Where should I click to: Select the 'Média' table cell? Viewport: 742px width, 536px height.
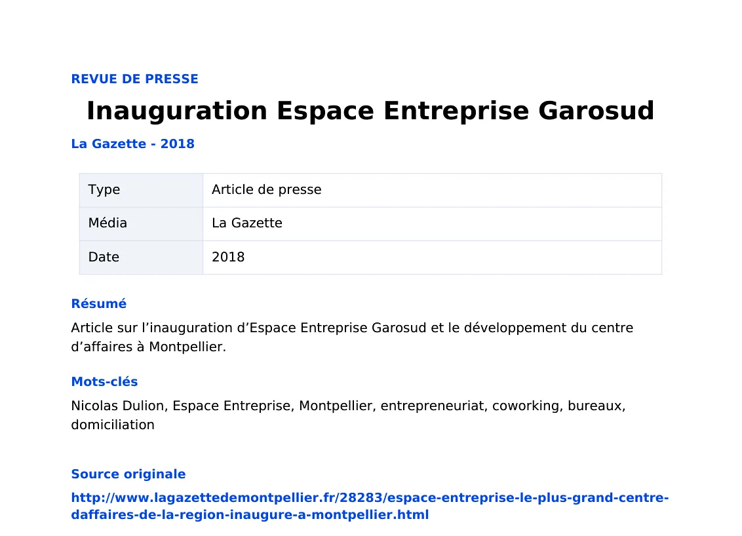(x=141, y=223)
